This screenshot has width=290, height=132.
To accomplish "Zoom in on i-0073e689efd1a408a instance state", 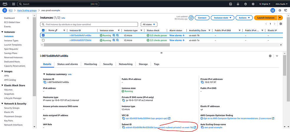I will click(x=114, y=35).
